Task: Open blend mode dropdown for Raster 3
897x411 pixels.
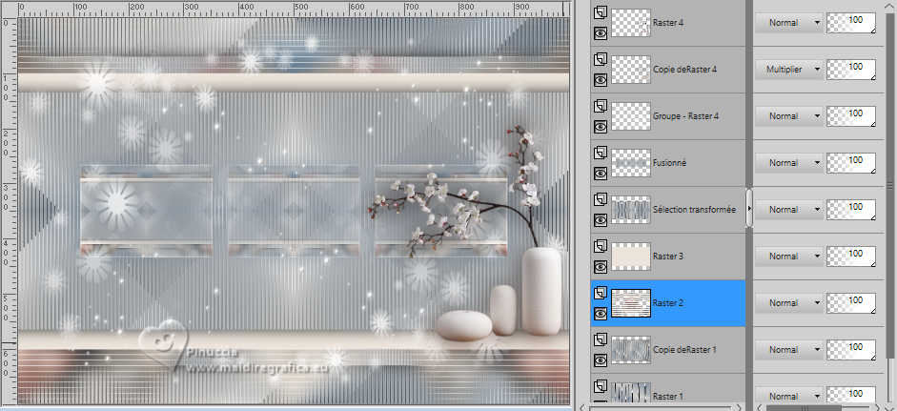Action: pos(788,257)
